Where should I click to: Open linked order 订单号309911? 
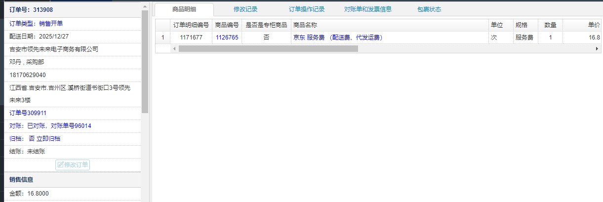28,113
